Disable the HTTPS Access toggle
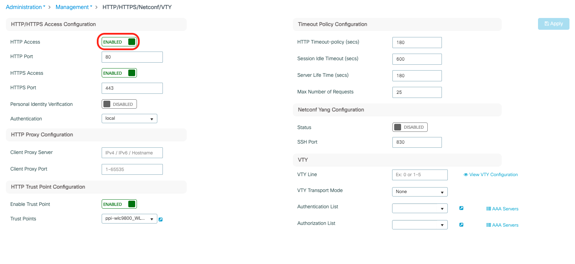The height and width of the screenshot is (264, 575). [x=119, y=73]
